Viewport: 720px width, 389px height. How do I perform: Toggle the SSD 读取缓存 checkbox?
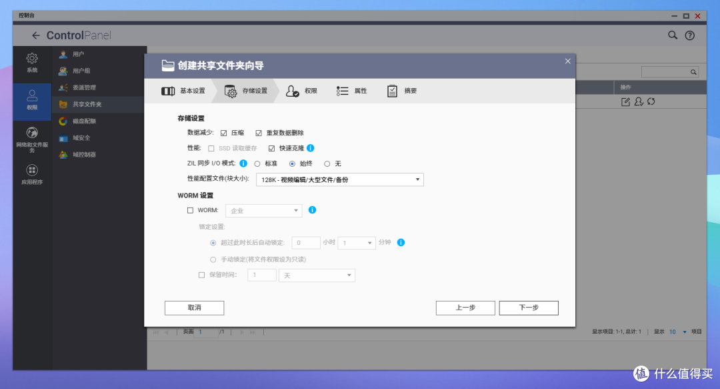click(x=211, y=149)
